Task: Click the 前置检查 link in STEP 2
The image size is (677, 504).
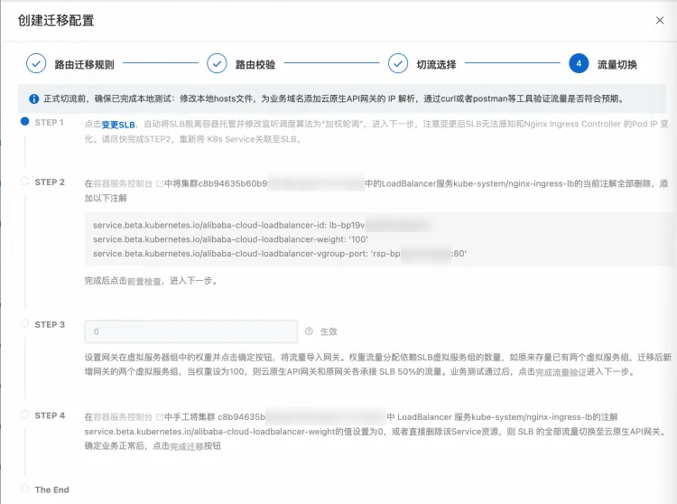Action: click(144, 281)
